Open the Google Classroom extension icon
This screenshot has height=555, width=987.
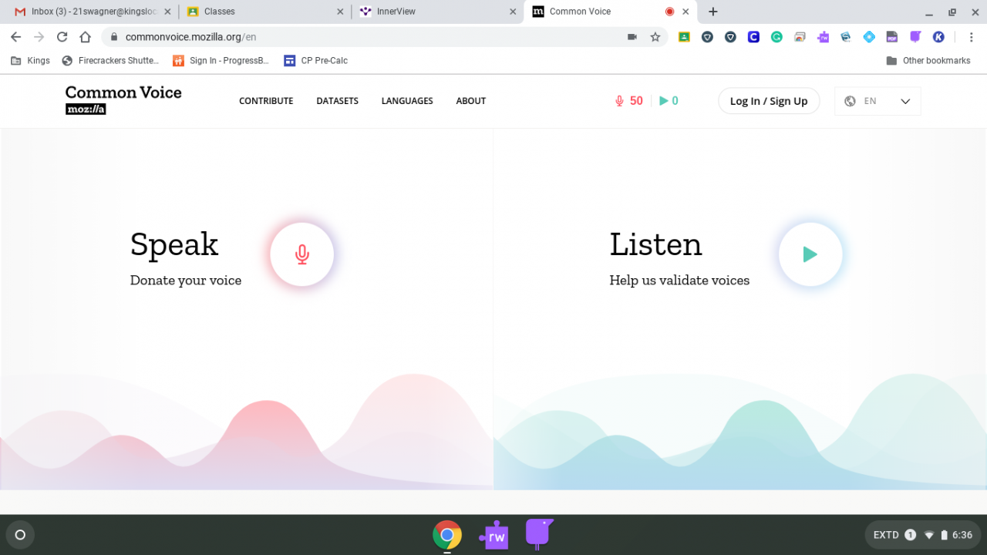tap(684, 37)
